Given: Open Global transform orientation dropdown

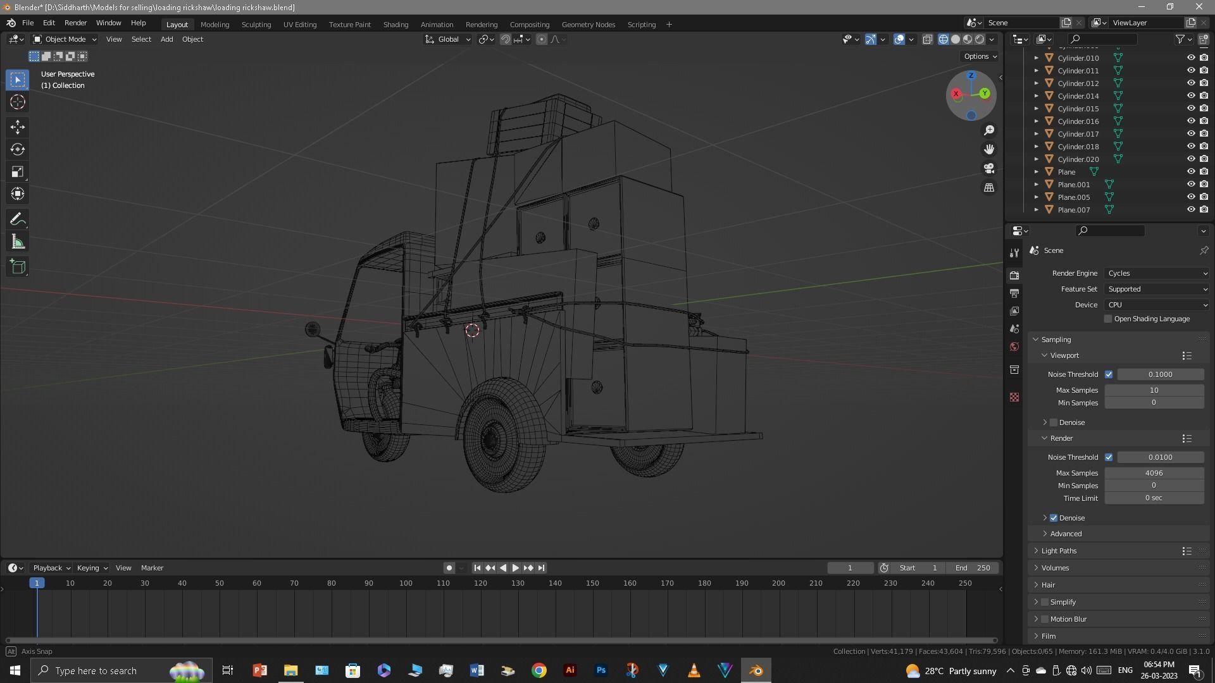Looking at the screenshot, I should pos(447,39).
